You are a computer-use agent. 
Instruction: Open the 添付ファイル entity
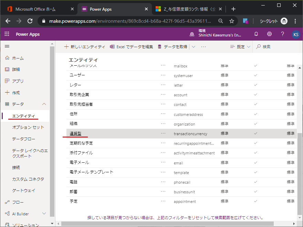81,153
